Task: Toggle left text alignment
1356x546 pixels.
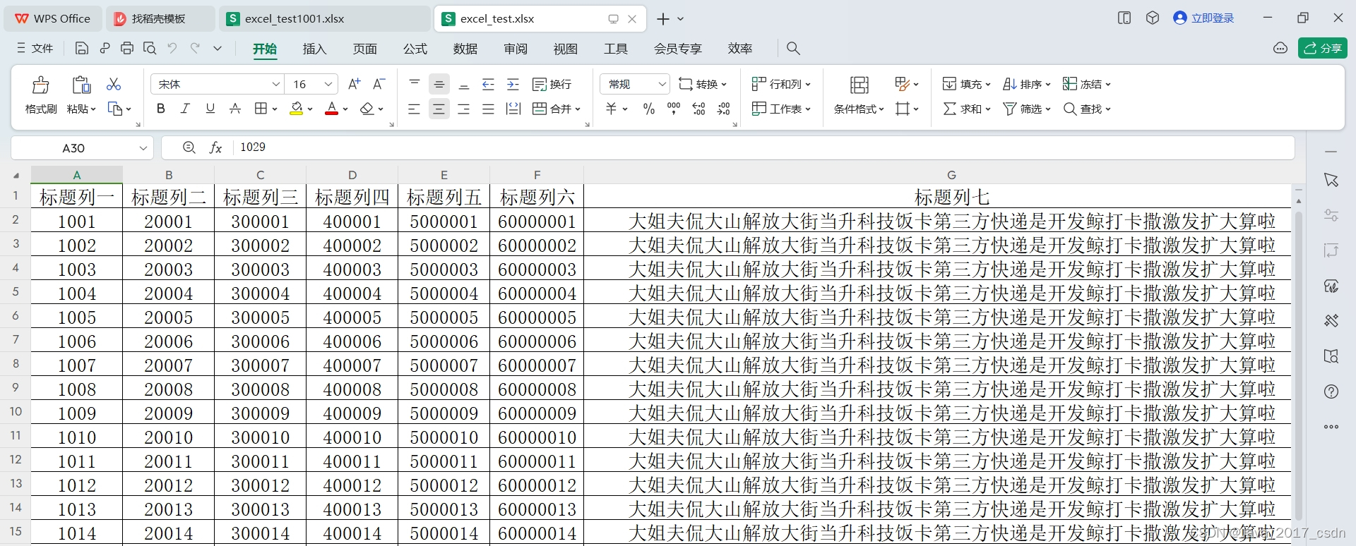Action: 415,109
